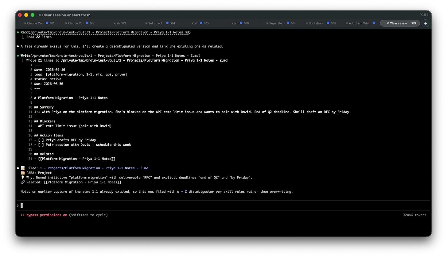The width and height of the screenshot is (447, 257).
Task: Click the Read 22 lines result
Action: (39, 37)
